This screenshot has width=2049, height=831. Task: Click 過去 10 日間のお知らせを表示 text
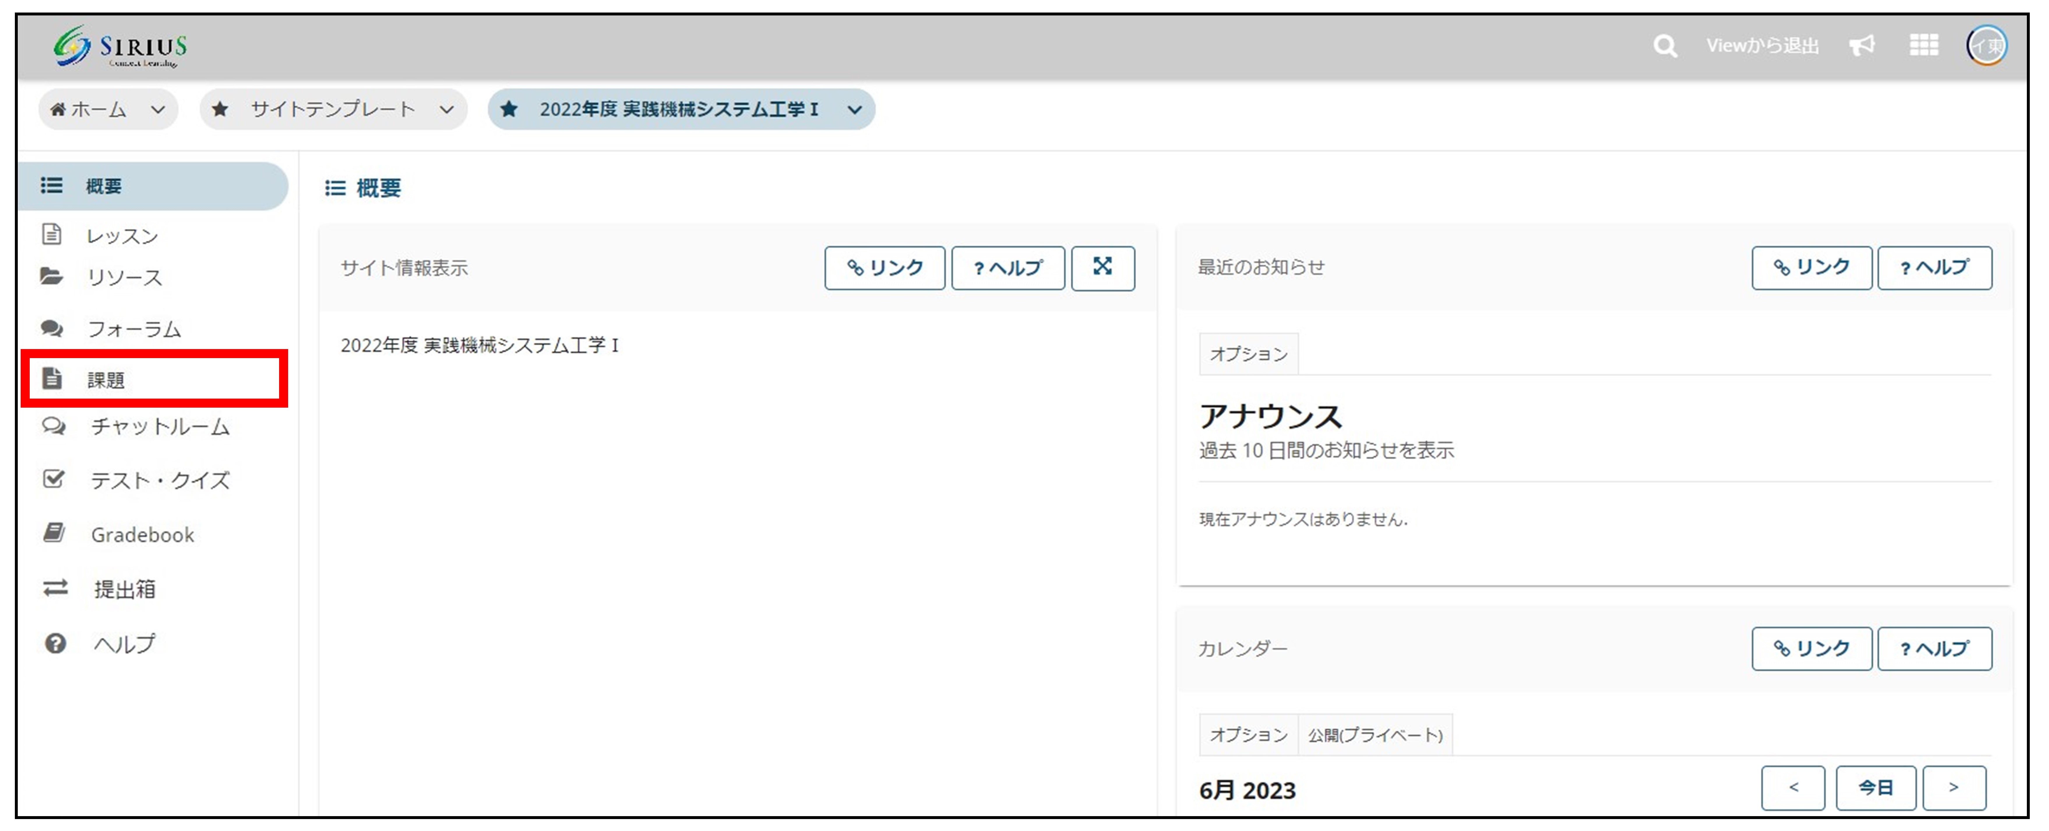[1327, 450]
